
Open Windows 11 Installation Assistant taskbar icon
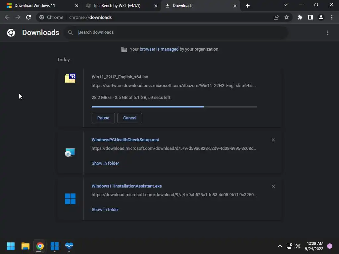55,246
